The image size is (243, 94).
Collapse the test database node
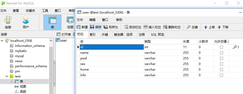coord(7,76)
